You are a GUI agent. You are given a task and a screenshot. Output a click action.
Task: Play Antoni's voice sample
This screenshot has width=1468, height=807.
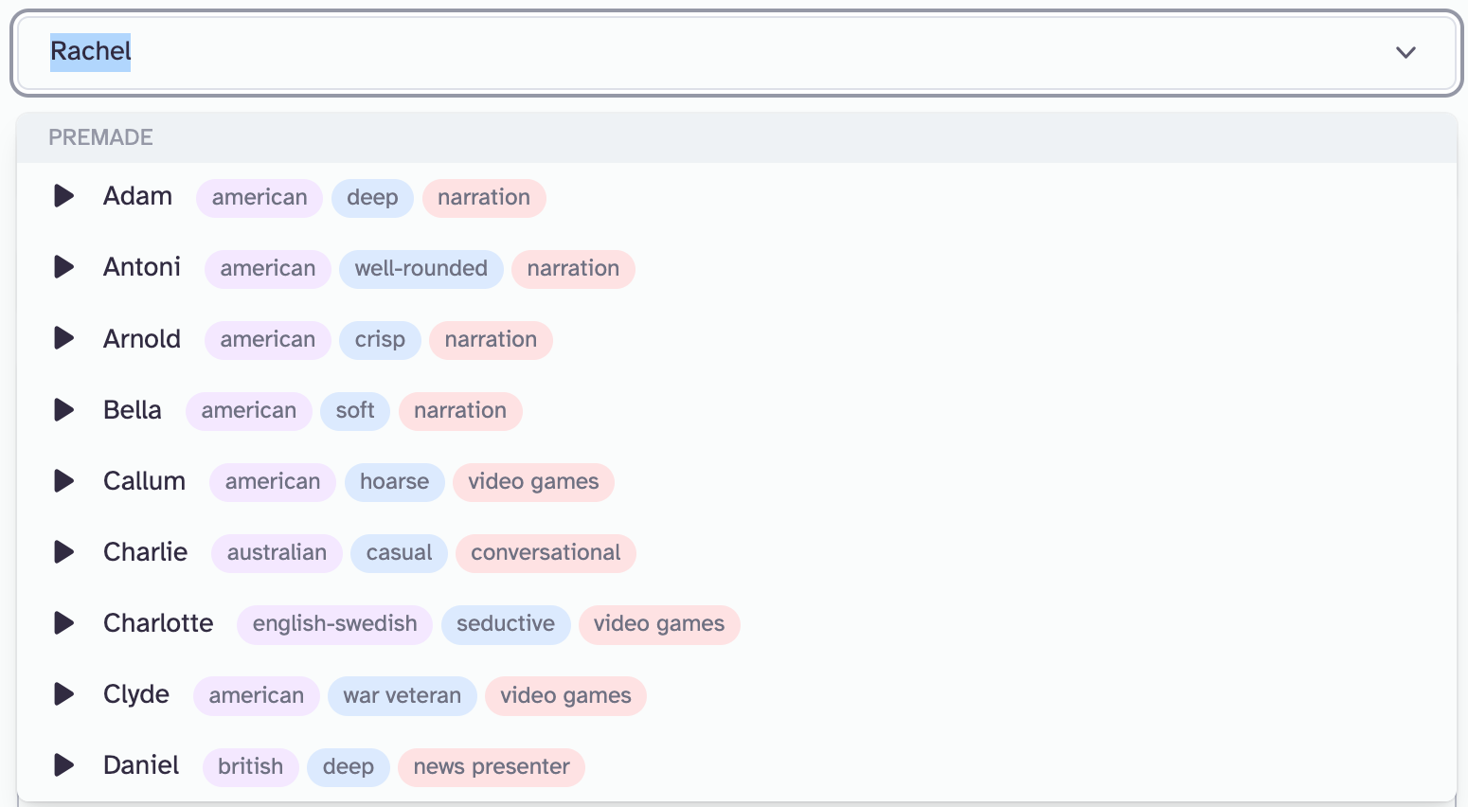pos(63,267)
